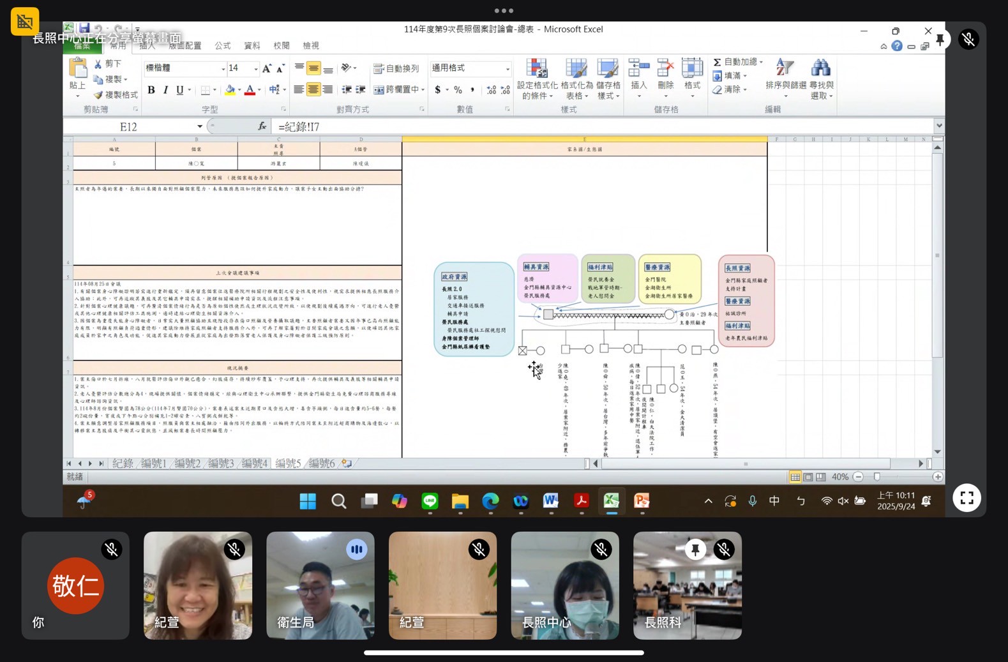Open the LINE app in taskbar

pos(430,501)
